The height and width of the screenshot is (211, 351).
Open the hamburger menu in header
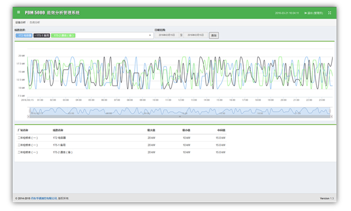(x=19, y=13)
